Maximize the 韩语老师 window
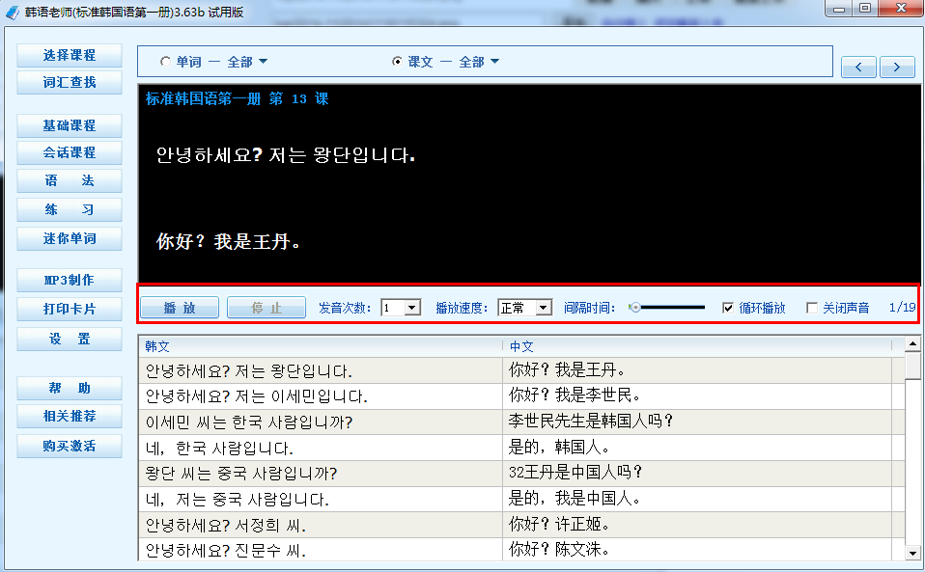Viewport: 925px width, 572px height. point(865,9)
